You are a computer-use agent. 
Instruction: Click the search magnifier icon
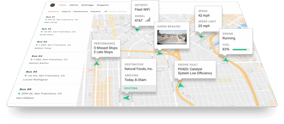tap(106, 11)
